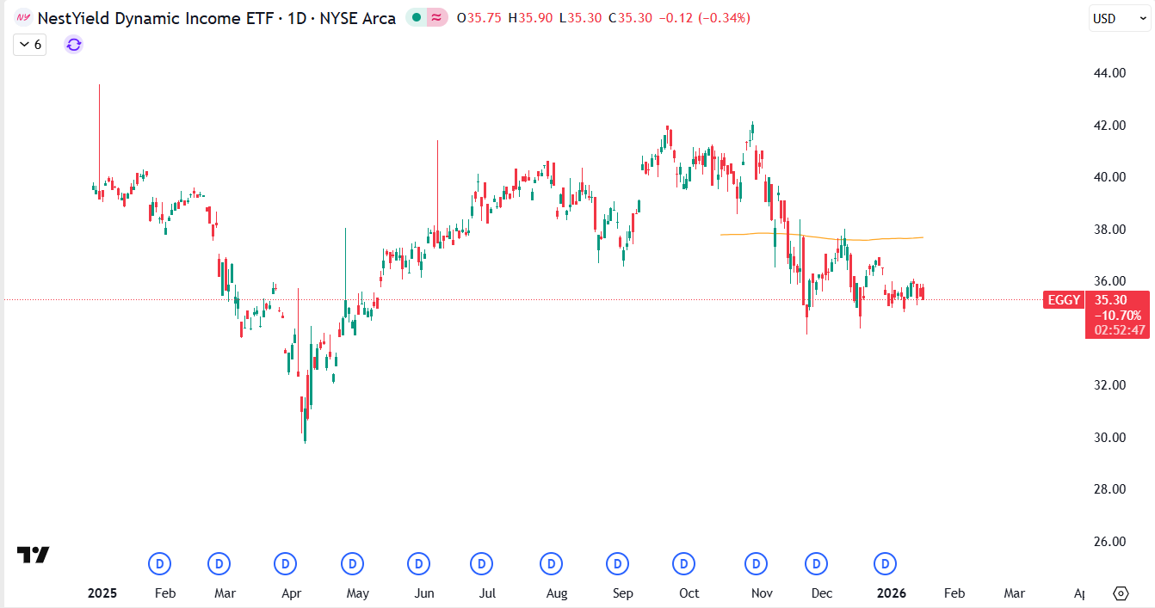This screenshot has height=608, width=1155.
Task: Click the dividend marker above 2026 label
Action: click(885, 564)
